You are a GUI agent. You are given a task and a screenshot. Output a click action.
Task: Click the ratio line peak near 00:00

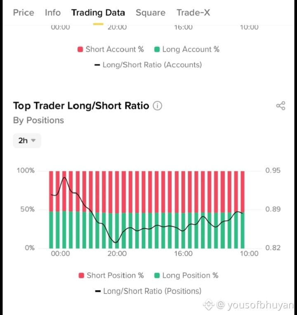coord(64,178)
